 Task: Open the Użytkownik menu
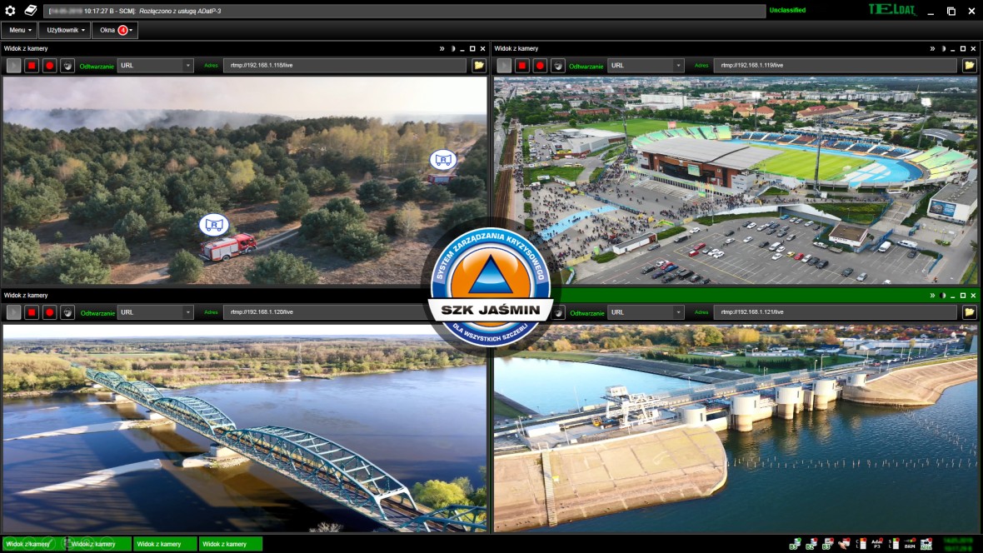pos(65,30)
